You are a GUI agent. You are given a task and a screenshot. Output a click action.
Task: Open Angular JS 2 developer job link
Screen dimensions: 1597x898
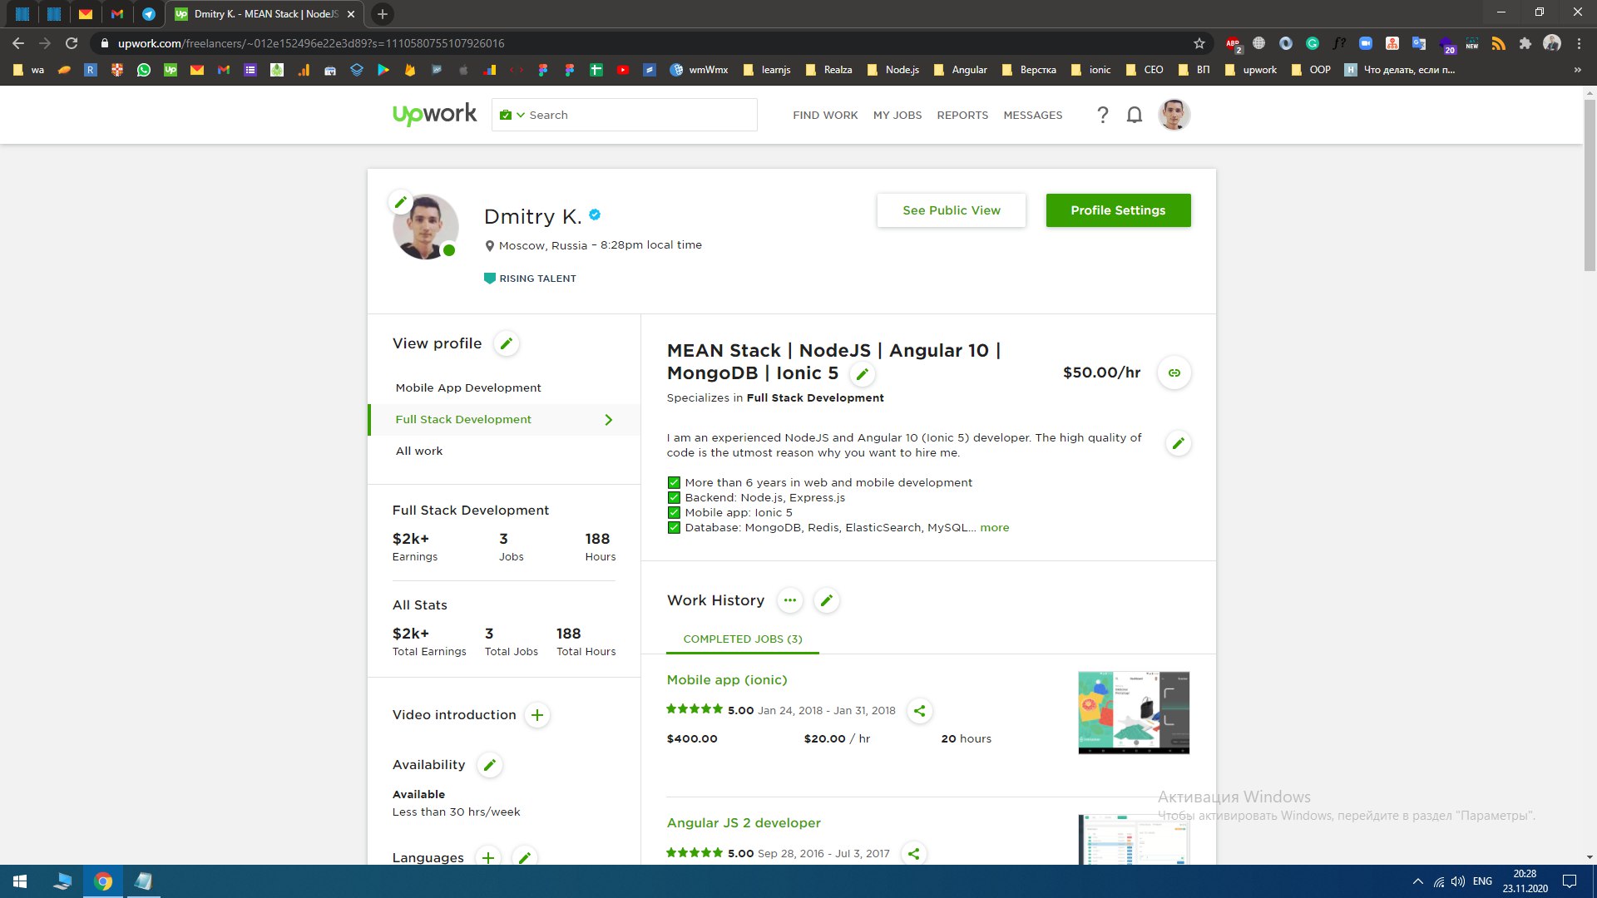pyautogui.click(x=744, y=823)
